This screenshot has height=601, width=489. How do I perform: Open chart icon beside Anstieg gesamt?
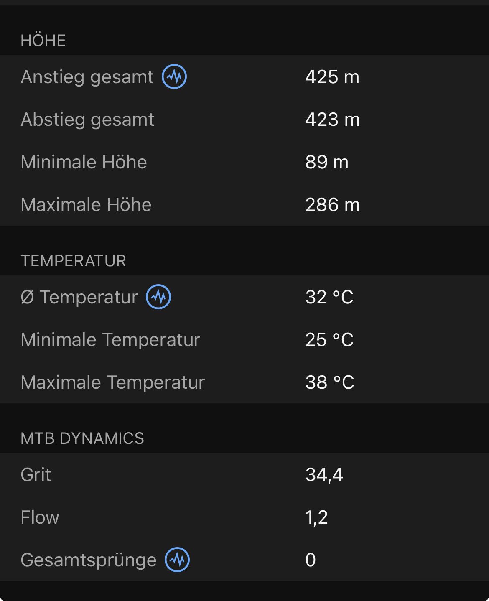coord(174,76)
